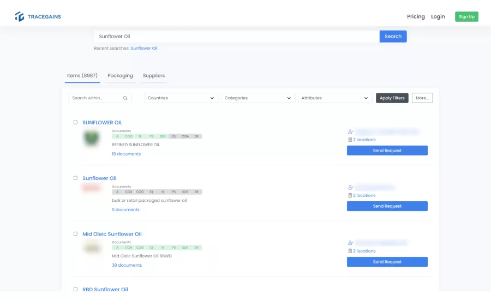Image resolution: width=491 pixels, height=300 pixels.
Task: Open 2 locations for bulk Sunflower Oil
Action: (x=364, y=195)
